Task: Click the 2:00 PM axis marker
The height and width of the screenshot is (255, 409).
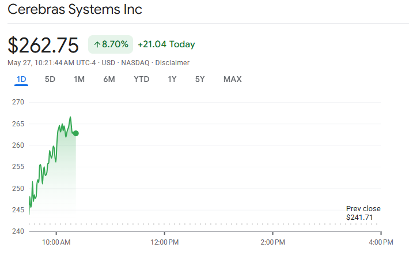Action: [273, 242]
